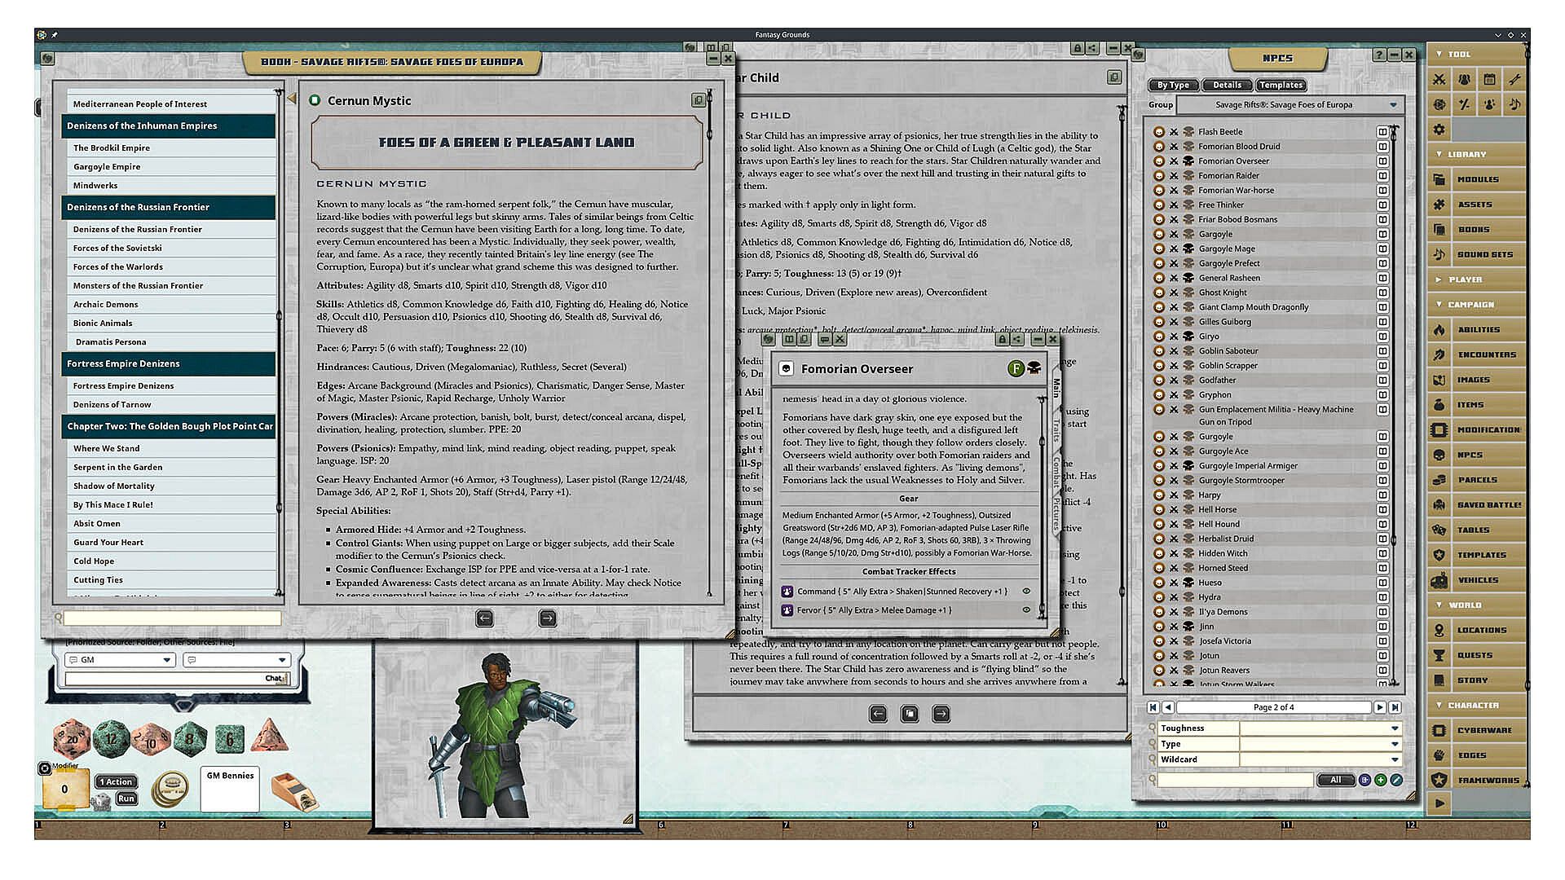The height and width of the screenshot is (880, 1565).
Task: Switch to the By Type tab
Action: coord(1174,85)
